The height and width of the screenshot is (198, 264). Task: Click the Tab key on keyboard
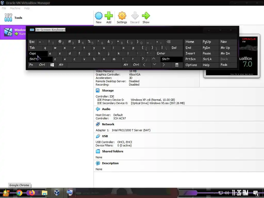(x=35, y=48)
